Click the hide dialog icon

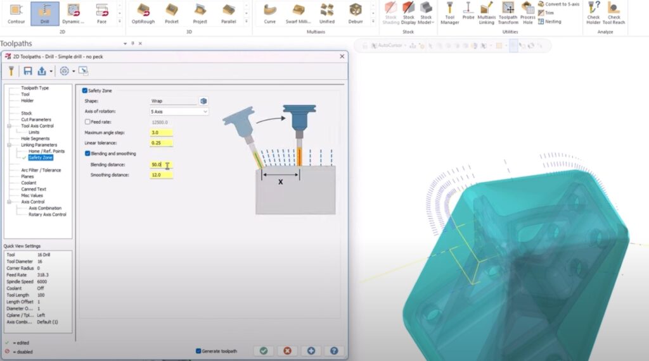(x=83, y=71)
